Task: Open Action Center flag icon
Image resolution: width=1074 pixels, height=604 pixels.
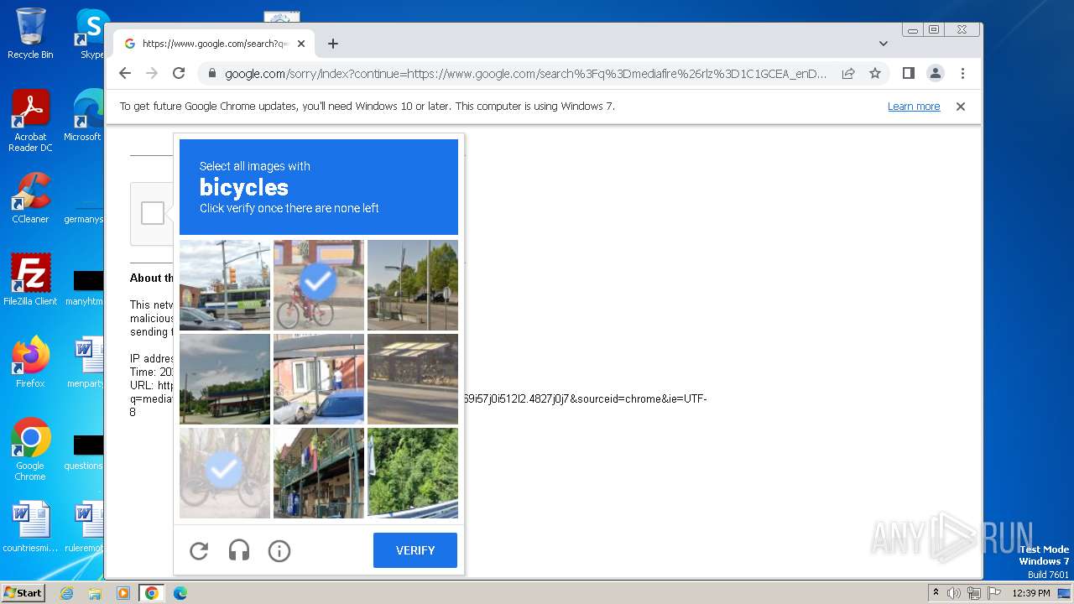Action: point(993,593)
